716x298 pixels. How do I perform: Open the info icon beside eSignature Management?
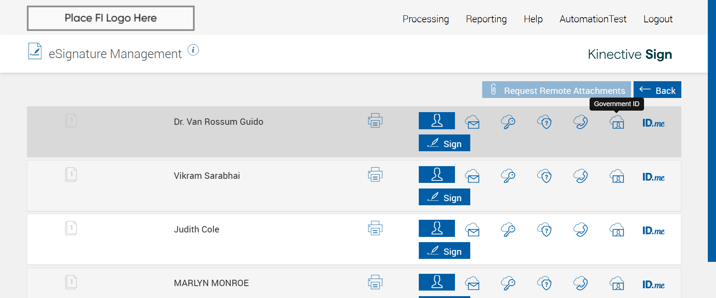[x=193, y=50]
